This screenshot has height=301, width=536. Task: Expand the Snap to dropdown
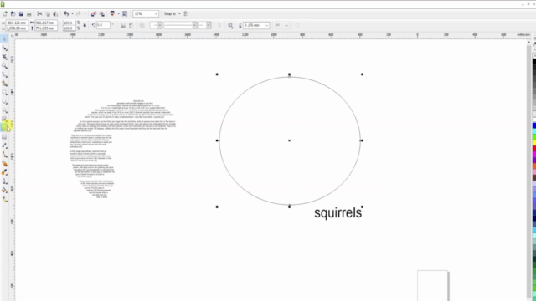point(179,13)
